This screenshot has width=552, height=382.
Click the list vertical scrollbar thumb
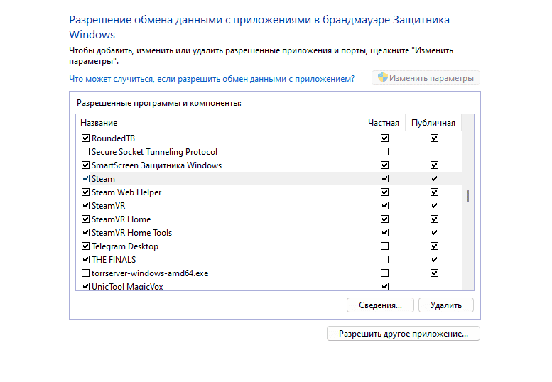click(x=467, y=197)
